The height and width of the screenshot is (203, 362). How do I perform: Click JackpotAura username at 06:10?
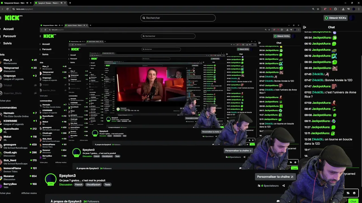pos(321,44)
